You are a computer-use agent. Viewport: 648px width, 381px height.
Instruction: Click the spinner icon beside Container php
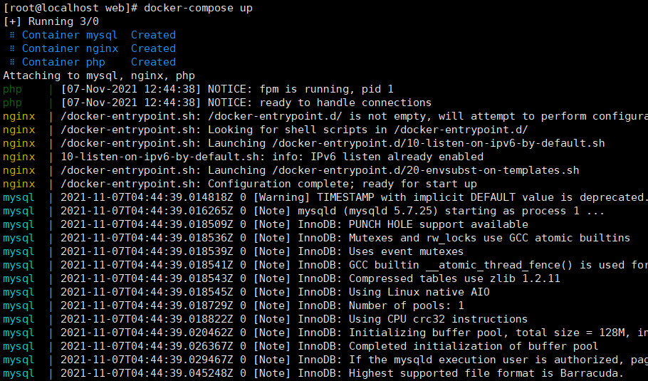pos(12,63)
